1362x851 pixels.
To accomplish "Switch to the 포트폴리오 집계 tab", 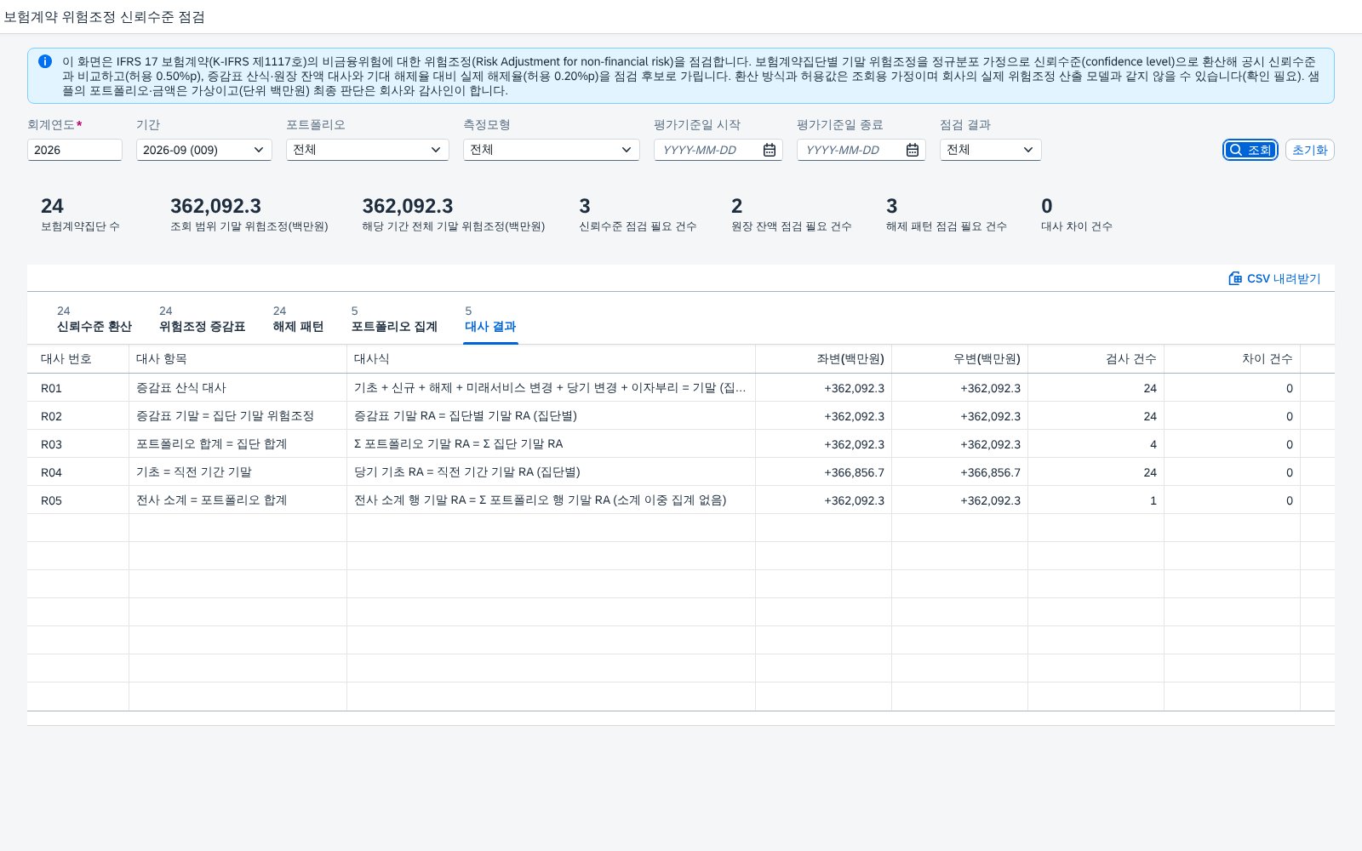I will (x=394, y=319).
